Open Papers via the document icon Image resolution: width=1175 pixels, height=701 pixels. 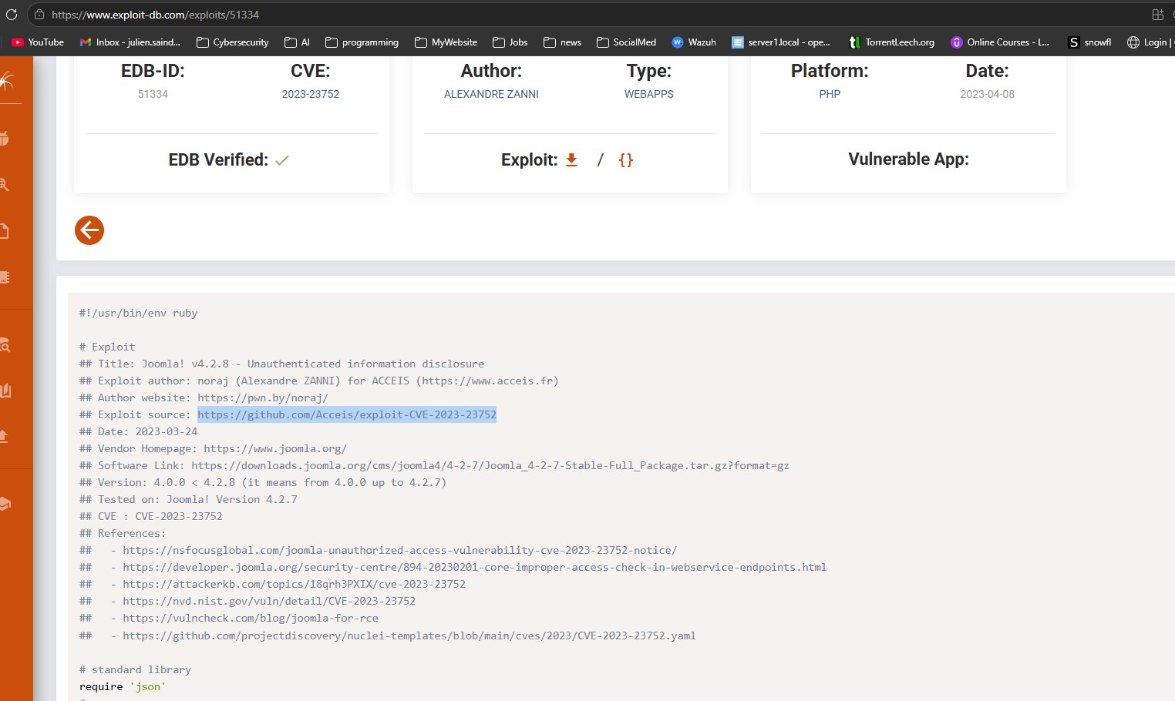[5, 231]
